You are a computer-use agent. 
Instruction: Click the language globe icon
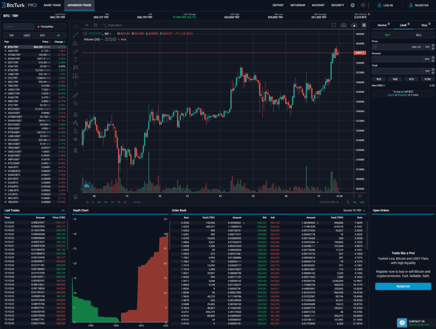click(353, 5)
